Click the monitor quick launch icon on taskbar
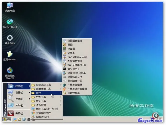The height and width of the screenshot is (125, 166). click(x=15, y=120)
